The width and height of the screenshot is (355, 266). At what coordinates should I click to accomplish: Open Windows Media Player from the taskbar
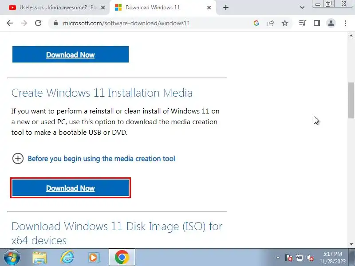pos(94,257)
